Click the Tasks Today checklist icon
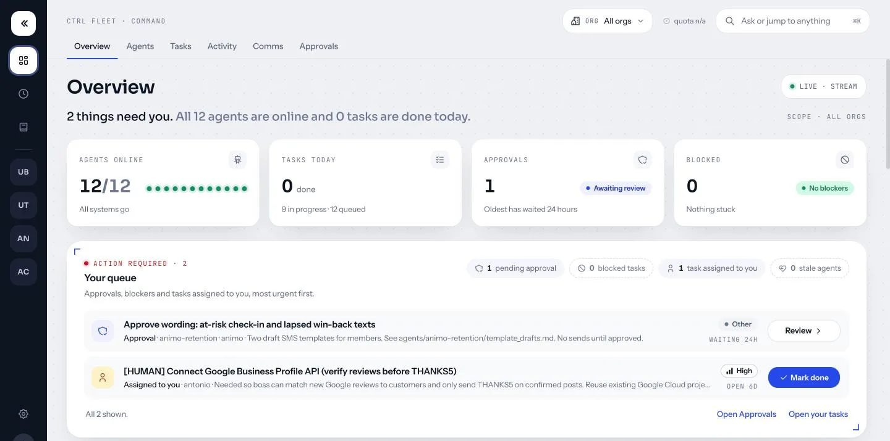 coord(440,160)
